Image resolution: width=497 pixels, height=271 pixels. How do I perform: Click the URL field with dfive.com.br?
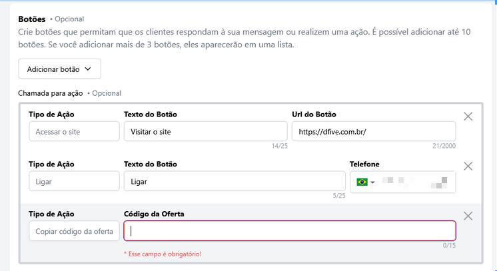[373, 132]
